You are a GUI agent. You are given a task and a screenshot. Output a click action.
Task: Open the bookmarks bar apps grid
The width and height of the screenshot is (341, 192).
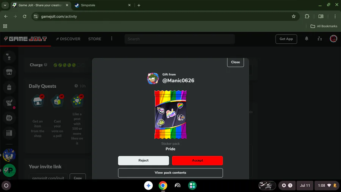pyautogui.click(x=5, y=26)
